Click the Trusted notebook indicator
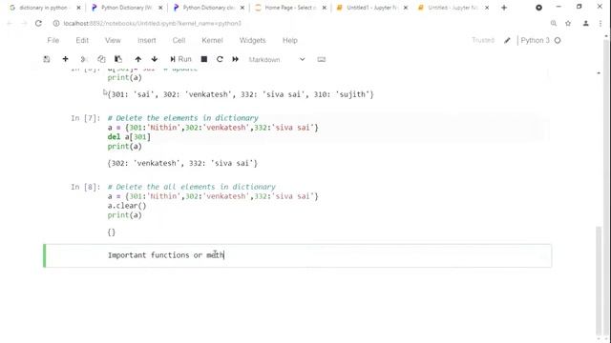611x343 pixels. (483, 40)
